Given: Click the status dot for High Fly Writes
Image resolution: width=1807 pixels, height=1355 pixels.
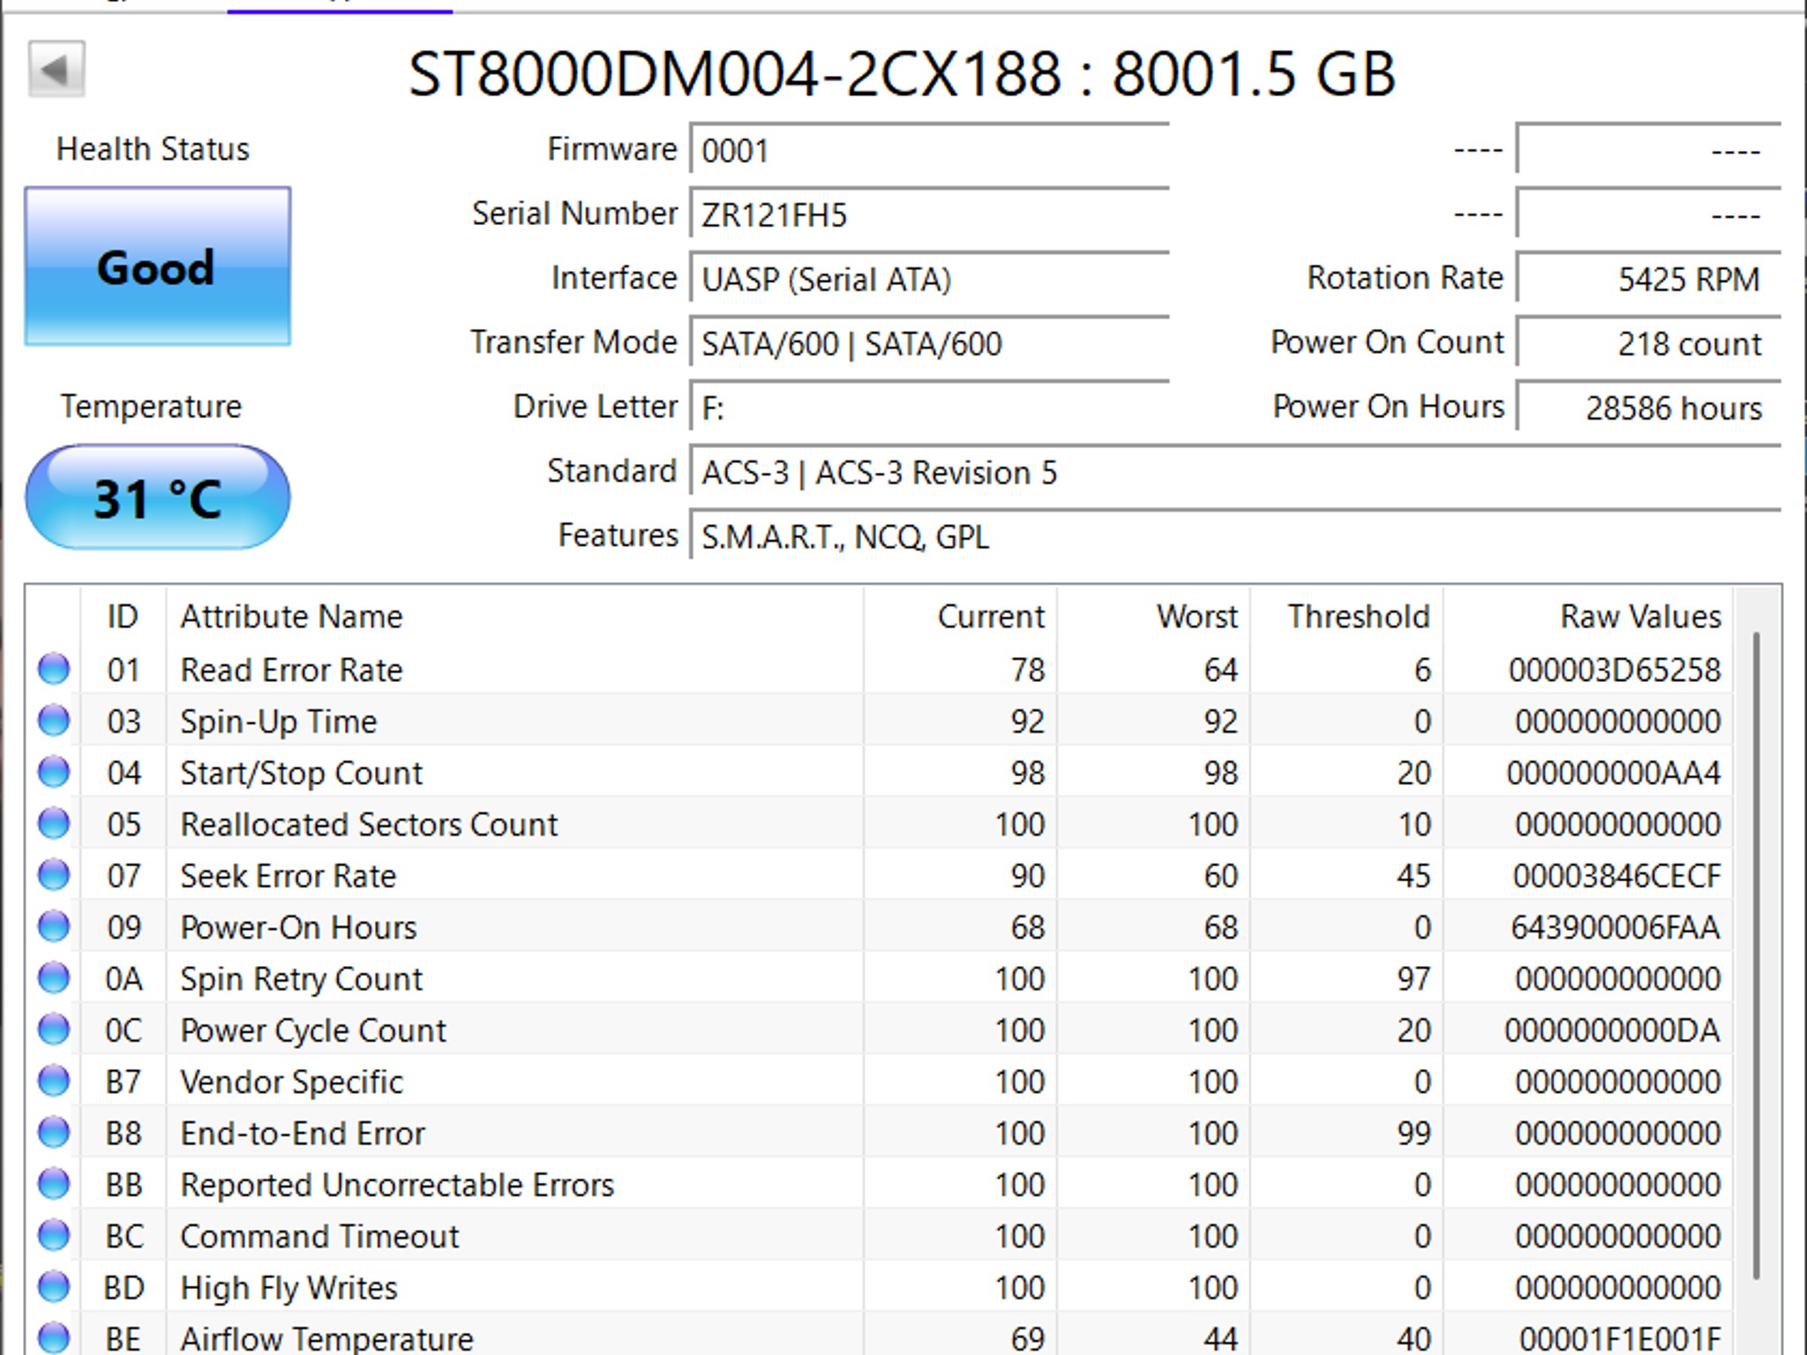Looking at the screenshot, I should tap(54, 1286).
